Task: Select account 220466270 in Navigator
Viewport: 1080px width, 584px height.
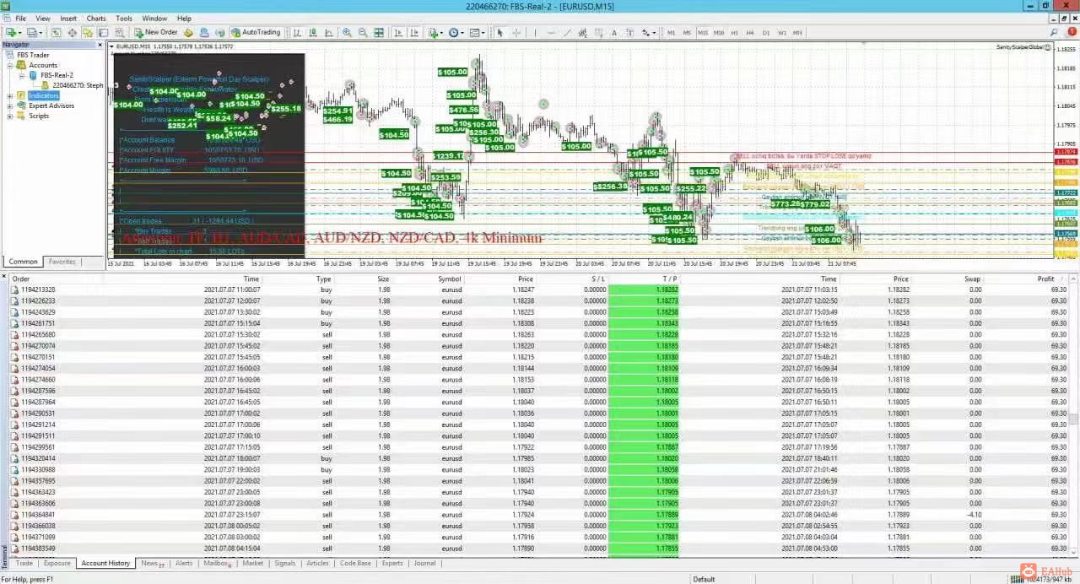Action: [x=78, y=85]
